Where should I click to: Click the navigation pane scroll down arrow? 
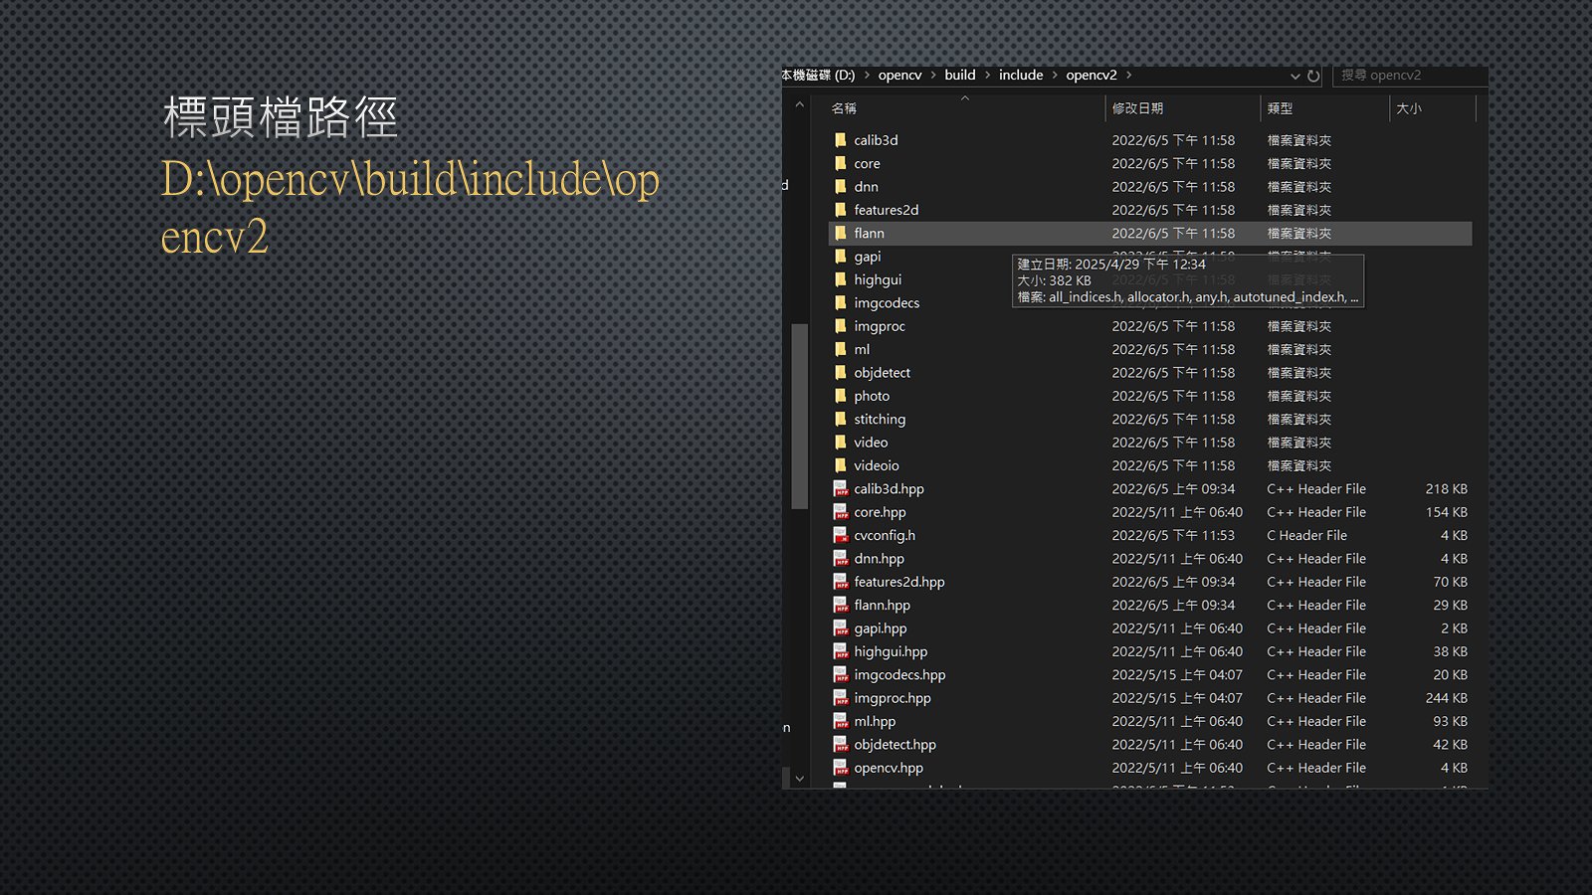[x=800, y=779]
